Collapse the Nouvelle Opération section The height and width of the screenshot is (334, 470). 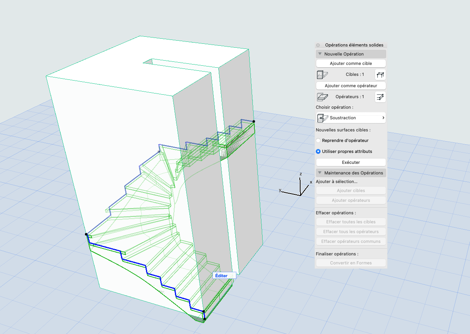pos(320,54)
